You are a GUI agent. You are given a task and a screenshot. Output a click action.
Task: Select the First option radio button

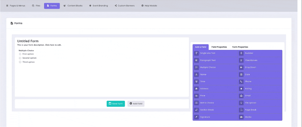pyautogui.click(x=20, y=54)
